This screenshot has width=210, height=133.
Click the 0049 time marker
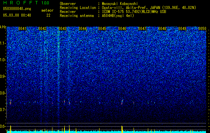point(182,29)
